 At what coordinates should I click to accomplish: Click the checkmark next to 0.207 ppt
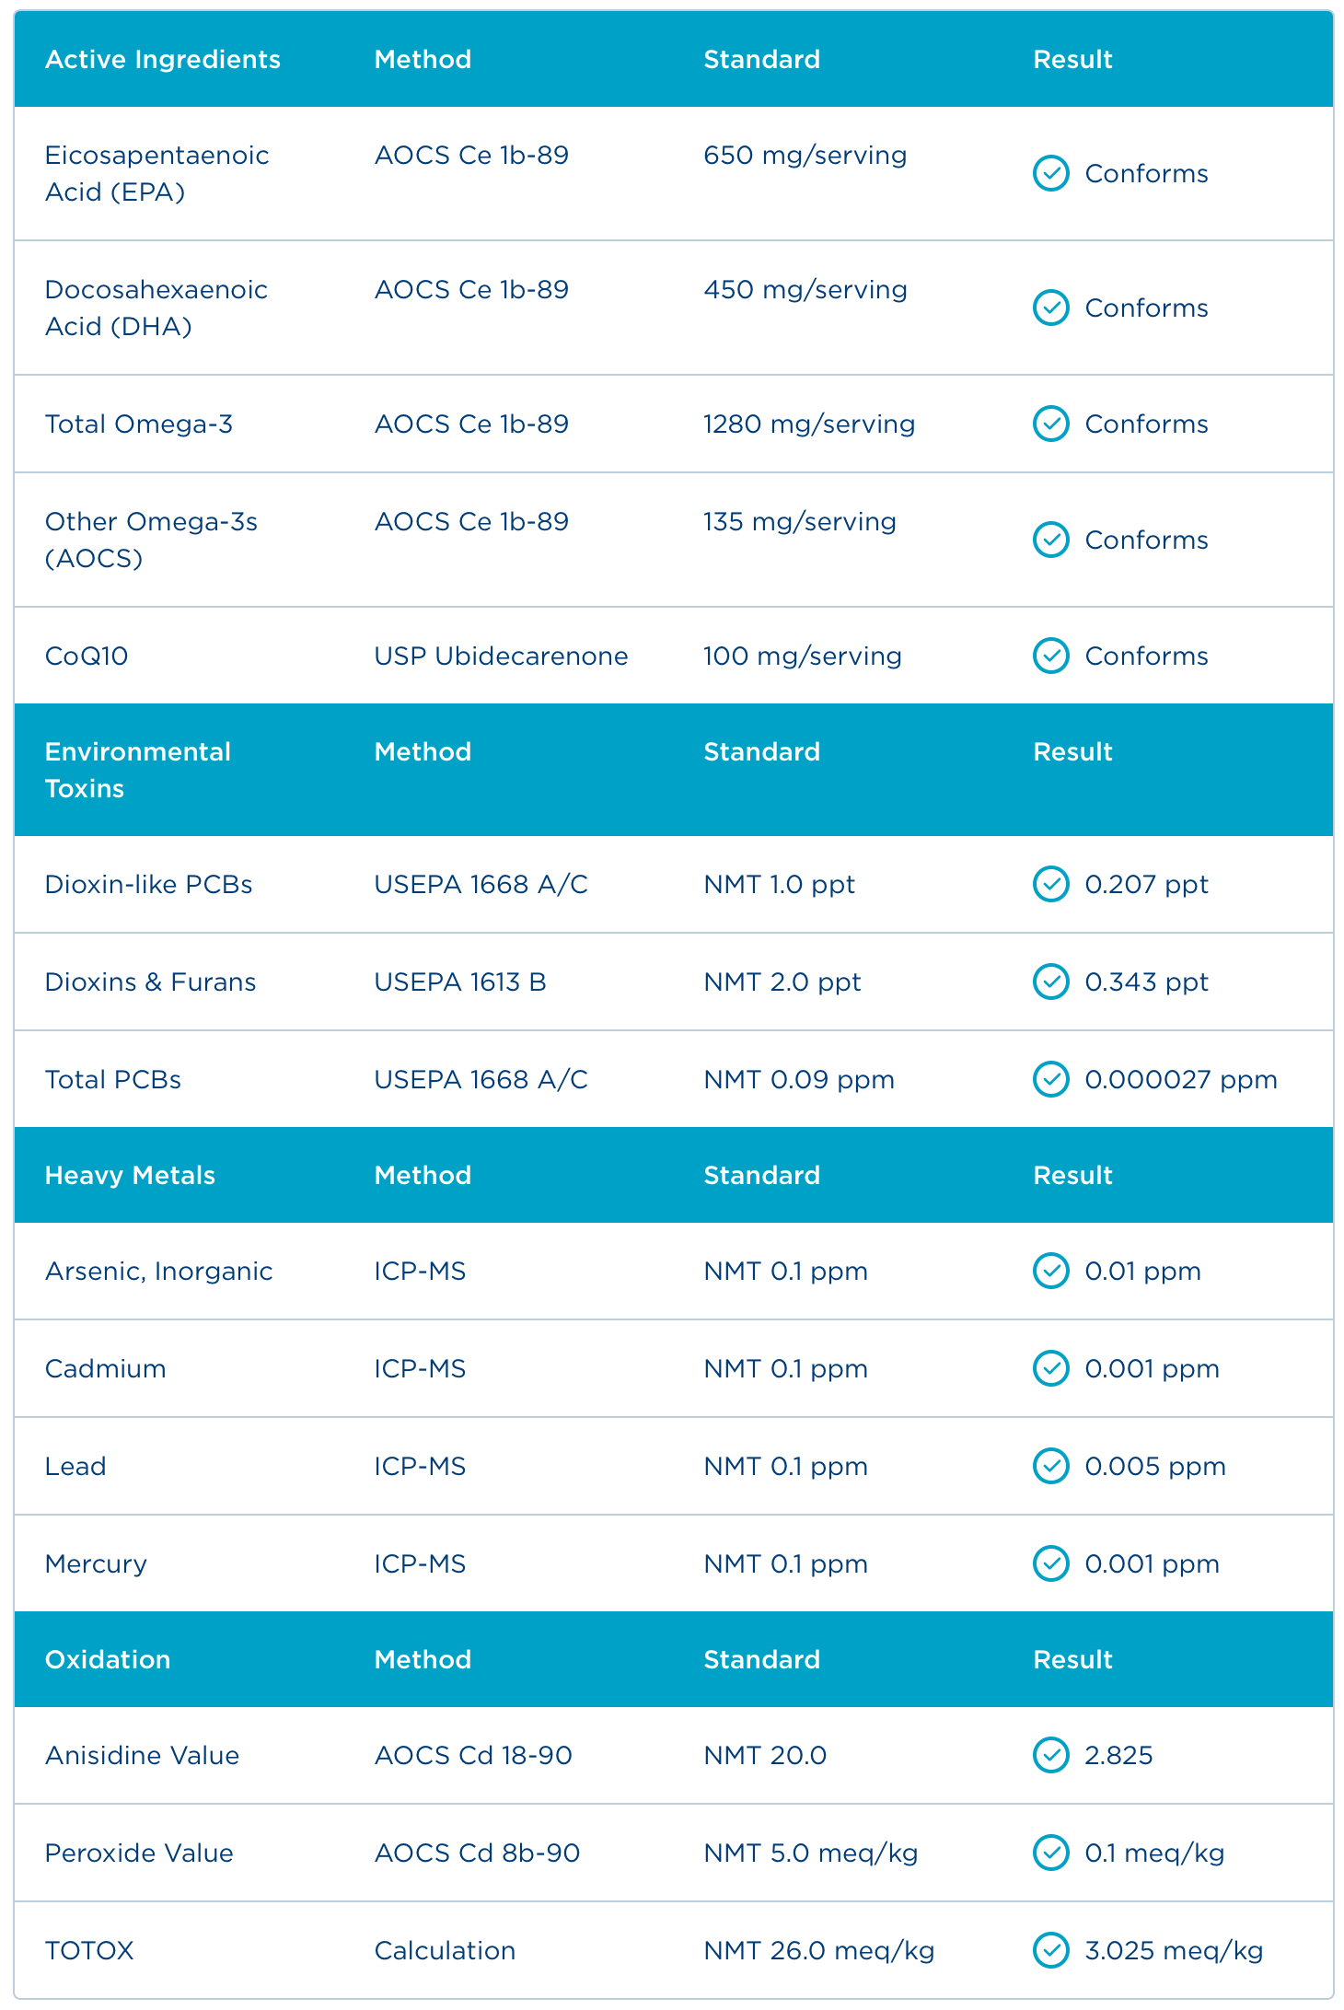[x=1050, y=884]
